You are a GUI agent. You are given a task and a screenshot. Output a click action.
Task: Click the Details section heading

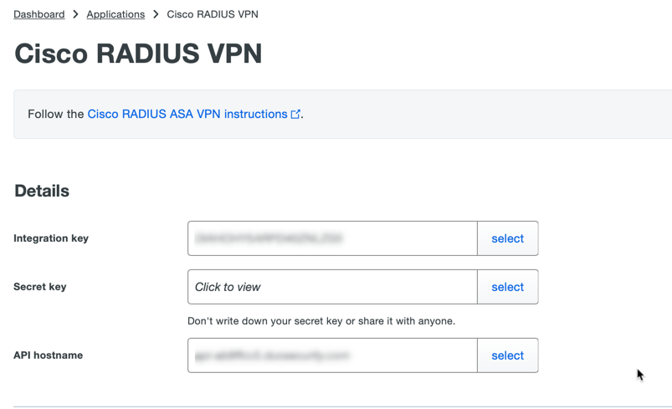(42, 191)
